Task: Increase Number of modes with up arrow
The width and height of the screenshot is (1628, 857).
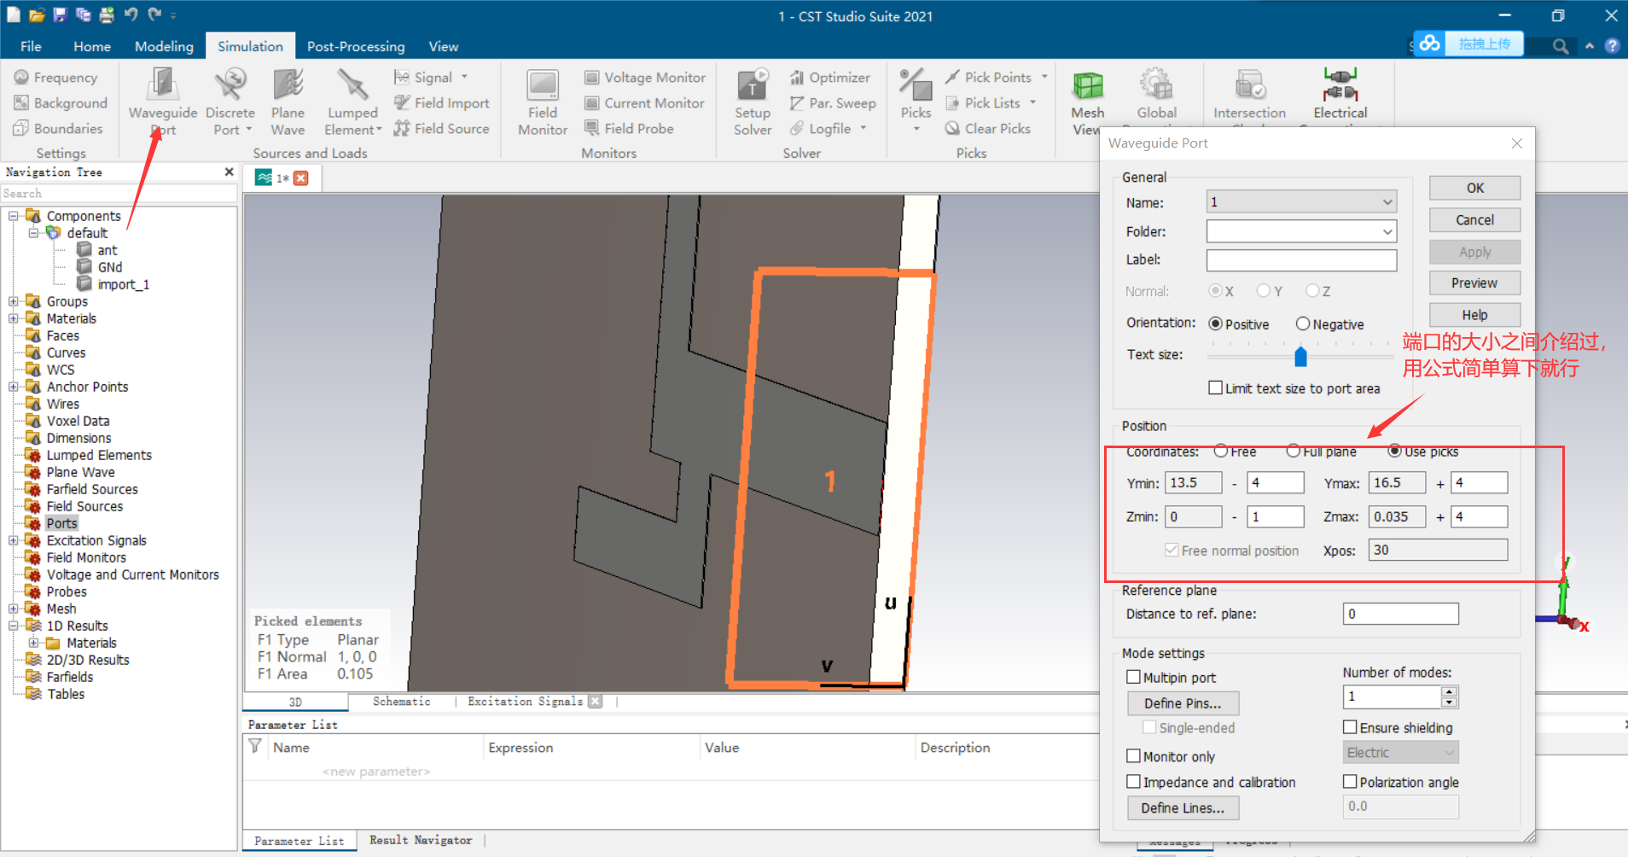Action: [1449, 691]
